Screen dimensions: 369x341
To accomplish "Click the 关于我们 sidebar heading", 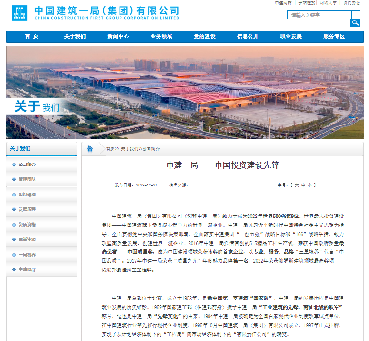I will [x=20, y=148].
